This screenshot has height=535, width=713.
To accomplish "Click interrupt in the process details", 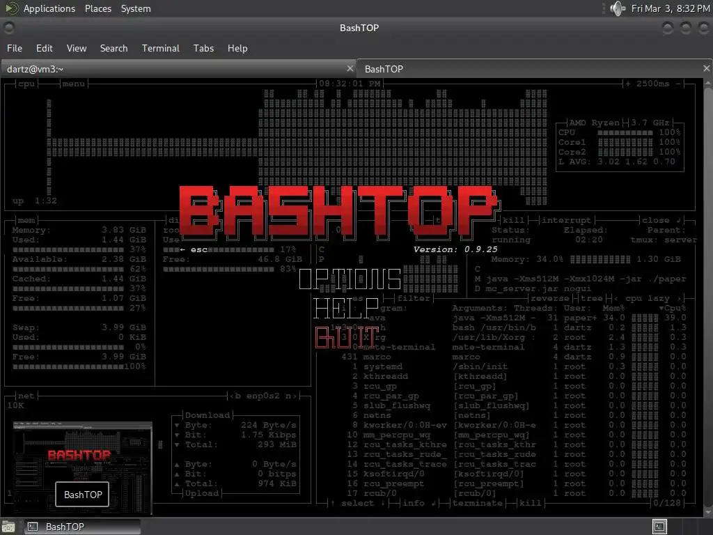I will point(566,220).
